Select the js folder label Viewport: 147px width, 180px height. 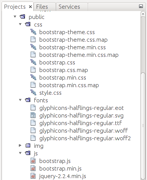click(x=36, y=153)
